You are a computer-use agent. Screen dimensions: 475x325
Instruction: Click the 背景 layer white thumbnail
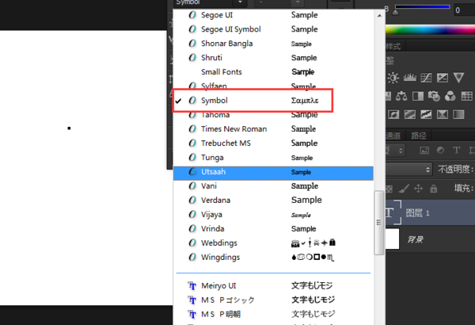point(393,239)
